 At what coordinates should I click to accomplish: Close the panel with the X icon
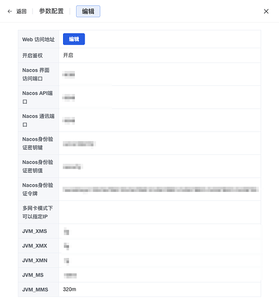point(266,11)
